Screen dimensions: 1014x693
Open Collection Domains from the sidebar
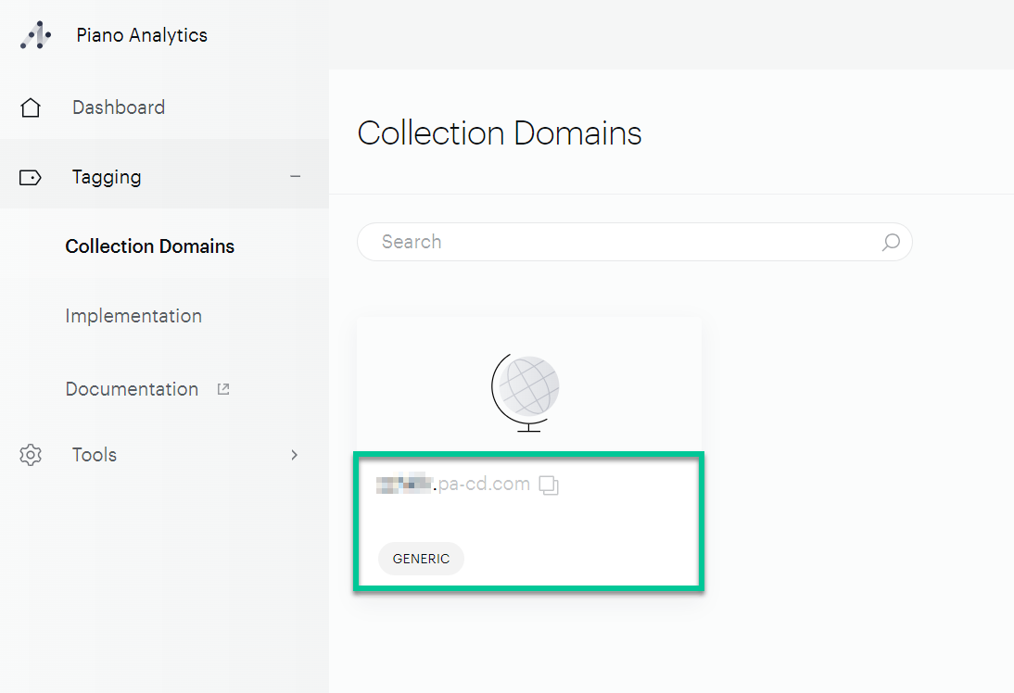[x=149, y=246]
